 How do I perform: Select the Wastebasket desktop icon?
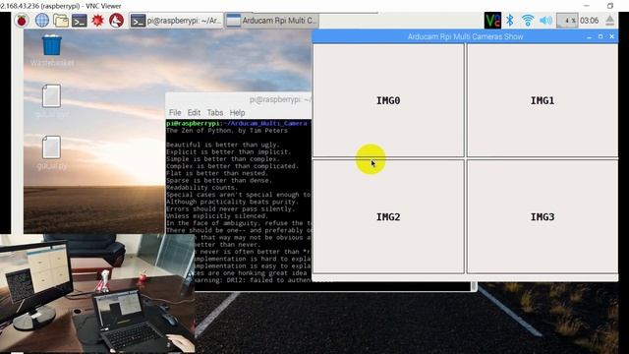pos(52,50)
